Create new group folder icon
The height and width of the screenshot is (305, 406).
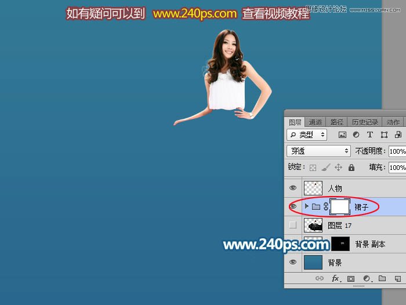click(382, 279)
